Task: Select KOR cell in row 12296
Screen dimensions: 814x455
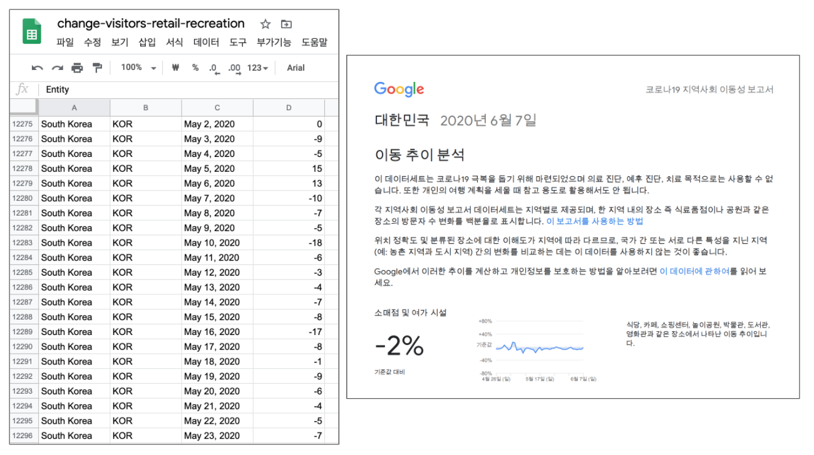Action: pyautogui.click(x=146, y=436)
